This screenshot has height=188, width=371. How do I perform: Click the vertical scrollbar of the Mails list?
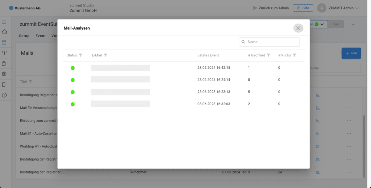point(364,145)
